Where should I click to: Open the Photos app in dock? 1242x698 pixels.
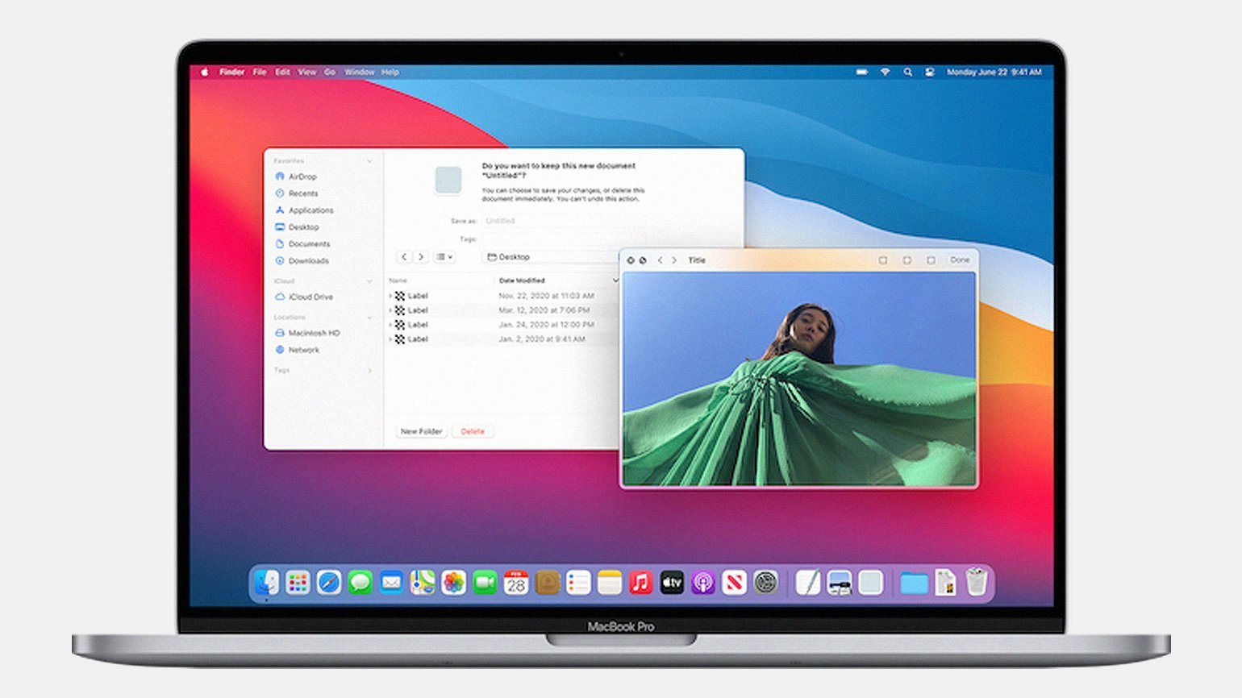(453, 582)
